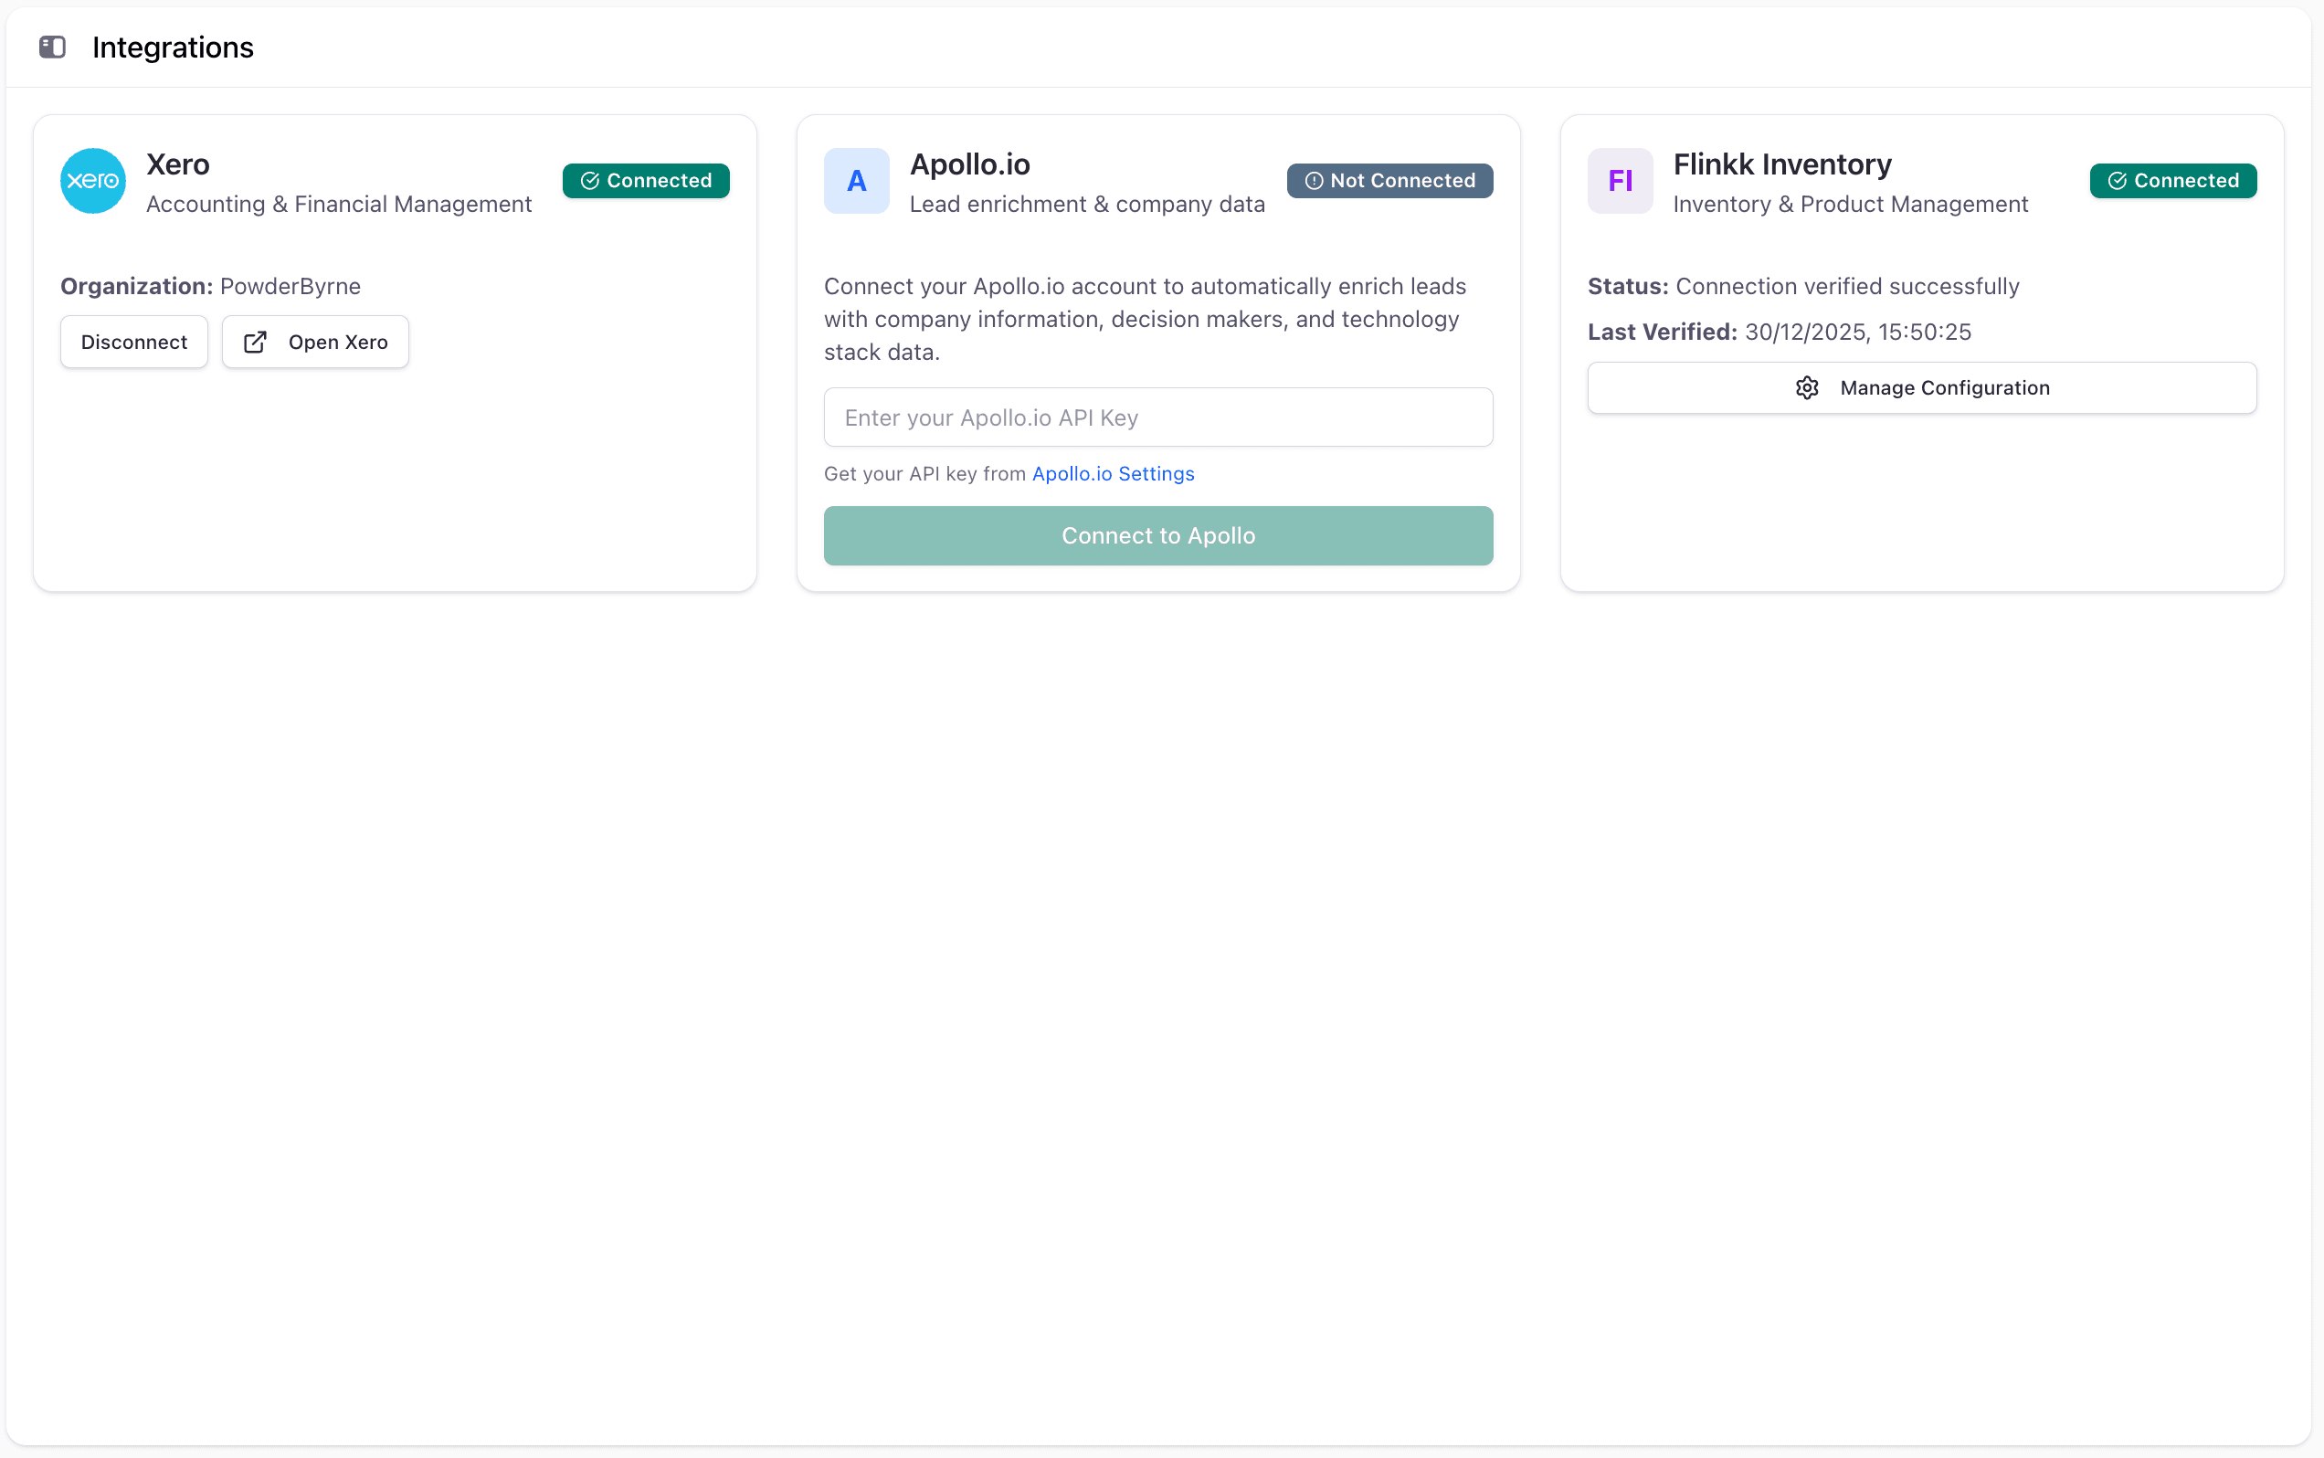Click 'Inventory & Product Management' subtitle
This screenshot has width=2324, height=1458.
click(x=1851, y=205)
